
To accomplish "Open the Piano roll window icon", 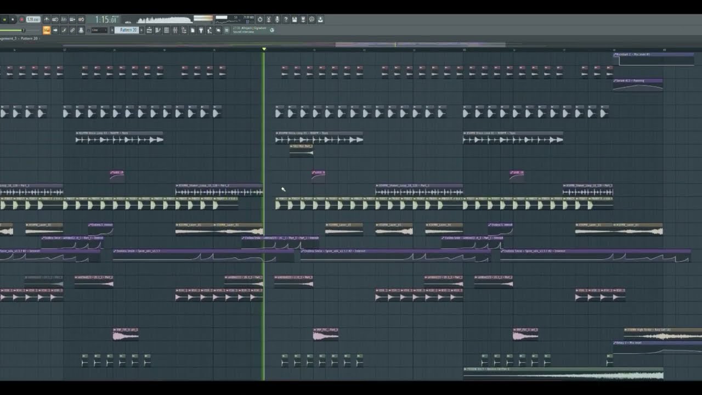I will tap(157, 30).
